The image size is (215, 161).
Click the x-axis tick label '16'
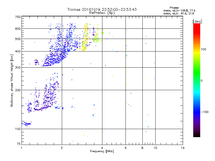(183, 148)
